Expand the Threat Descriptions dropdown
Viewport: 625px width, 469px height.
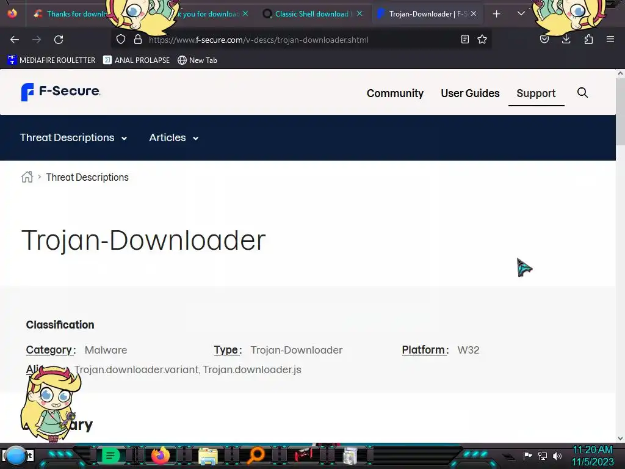pos(74,137)
